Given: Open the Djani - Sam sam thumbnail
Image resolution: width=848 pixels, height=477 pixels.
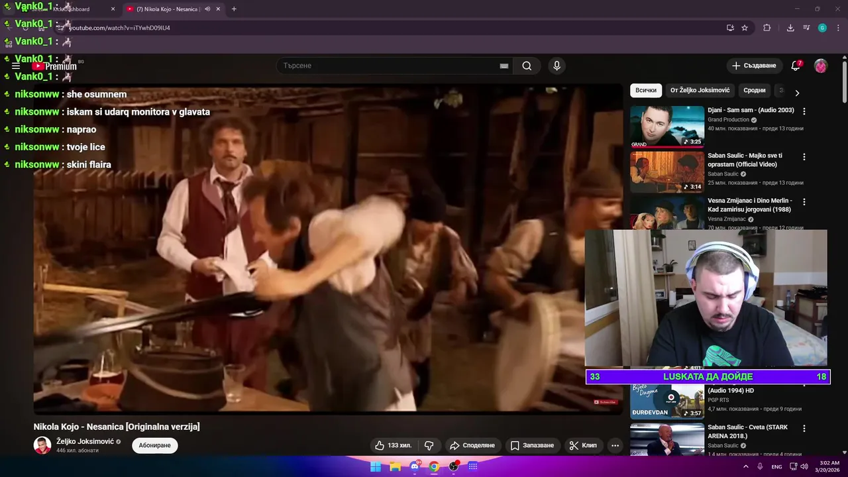Looking at the screenshot, I should point(667,126).
